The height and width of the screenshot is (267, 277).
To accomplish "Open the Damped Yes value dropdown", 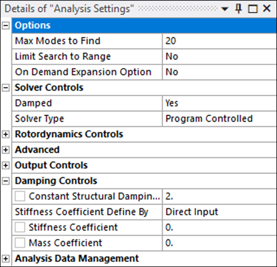I will pyautogui.click(x=219, y=103).
